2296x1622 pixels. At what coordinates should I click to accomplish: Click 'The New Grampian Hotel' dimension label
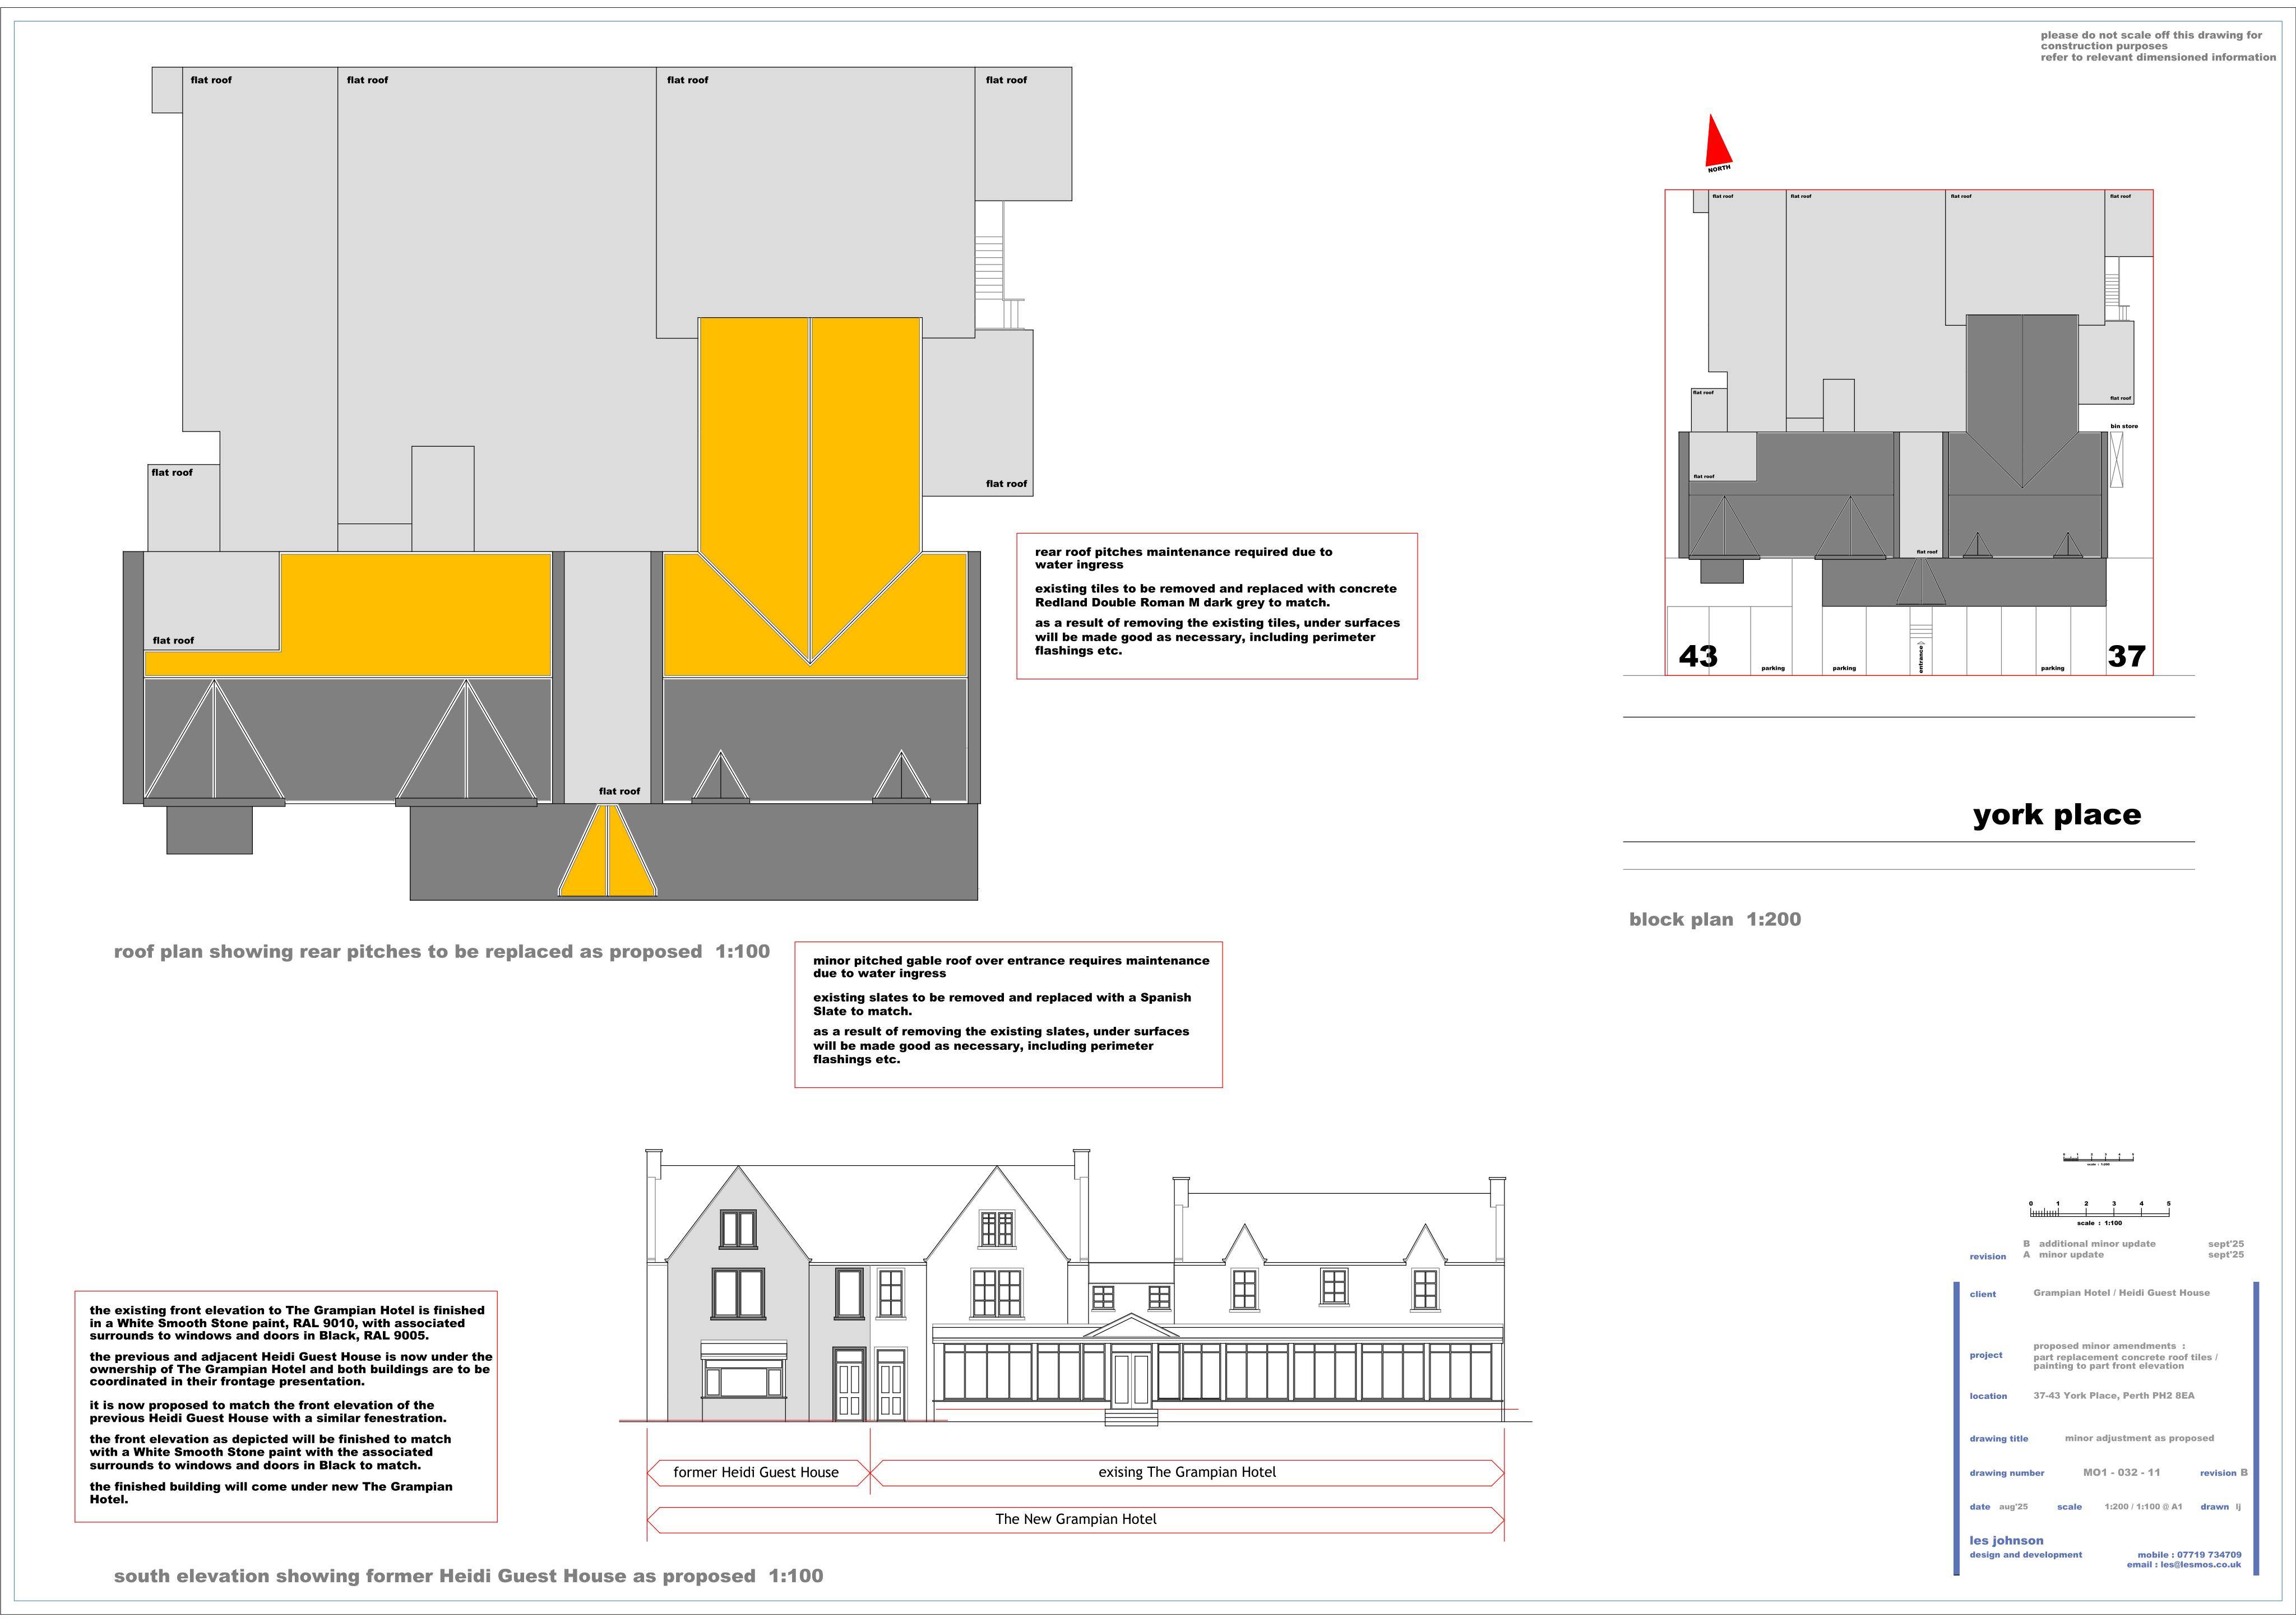pos(1076,1519)
